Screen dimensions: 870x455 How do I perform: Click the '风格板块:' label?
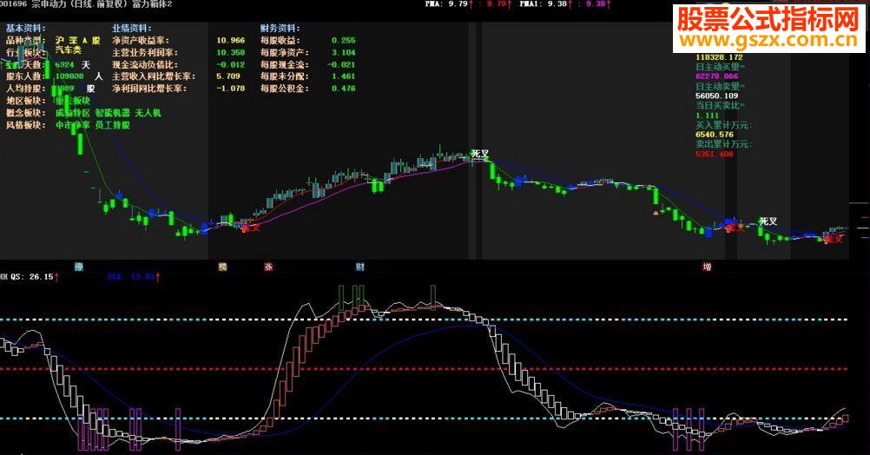[x=26, y=125]
